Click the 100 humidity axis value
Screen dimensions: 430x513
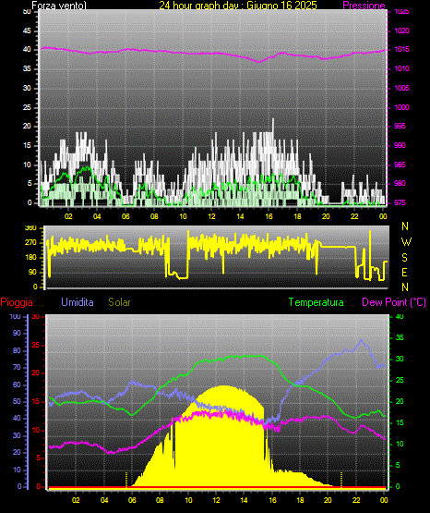pyautogui.click(x=15, y=316)
